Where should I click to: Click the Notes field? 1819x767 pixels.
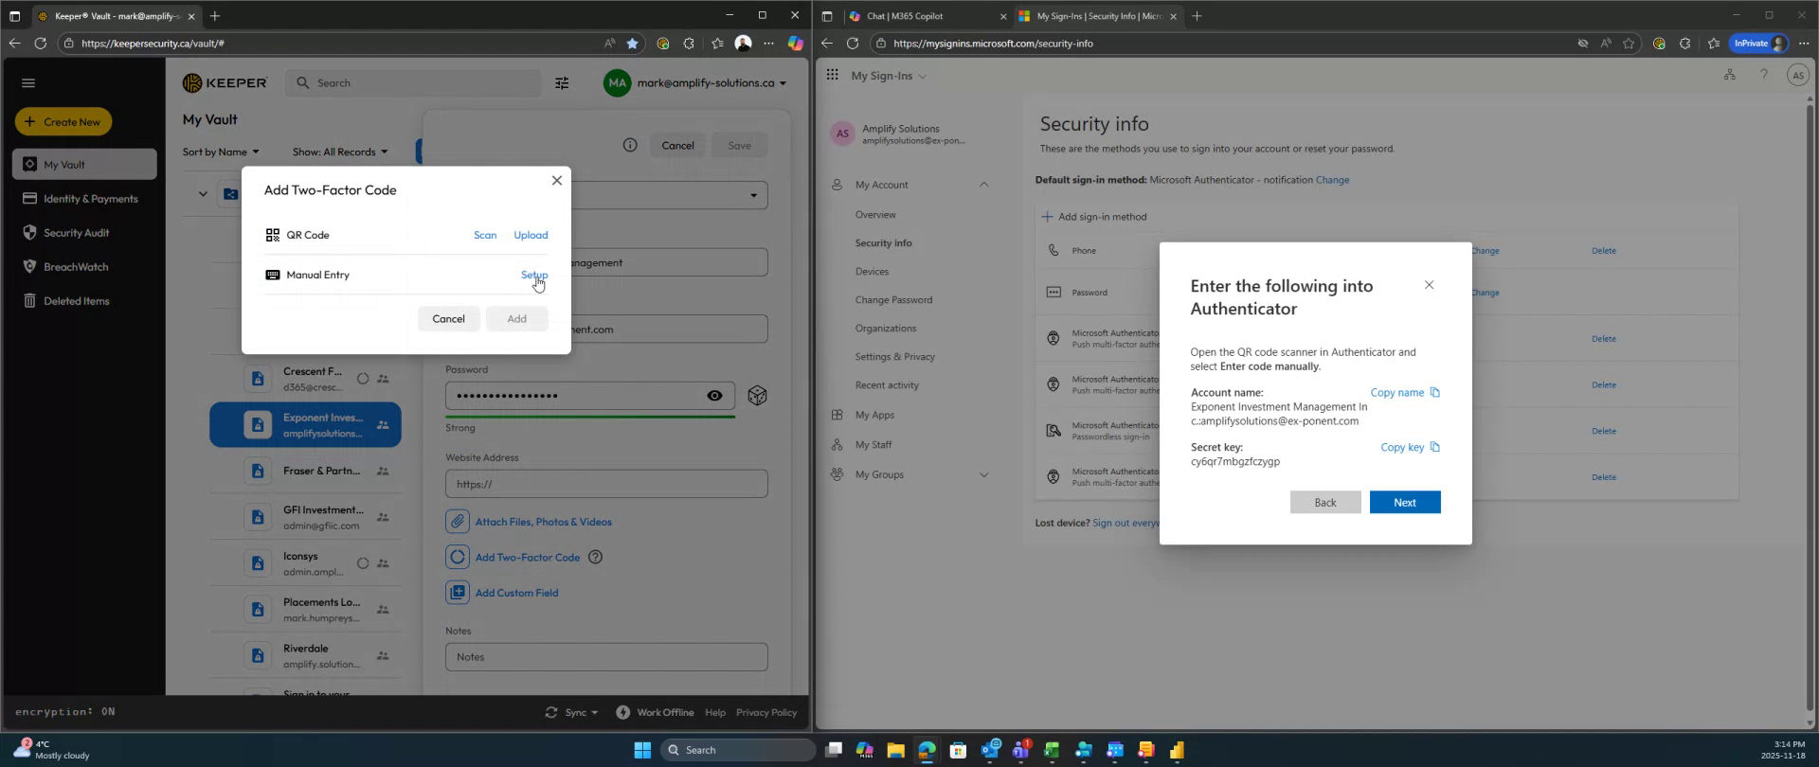(606, 656)
